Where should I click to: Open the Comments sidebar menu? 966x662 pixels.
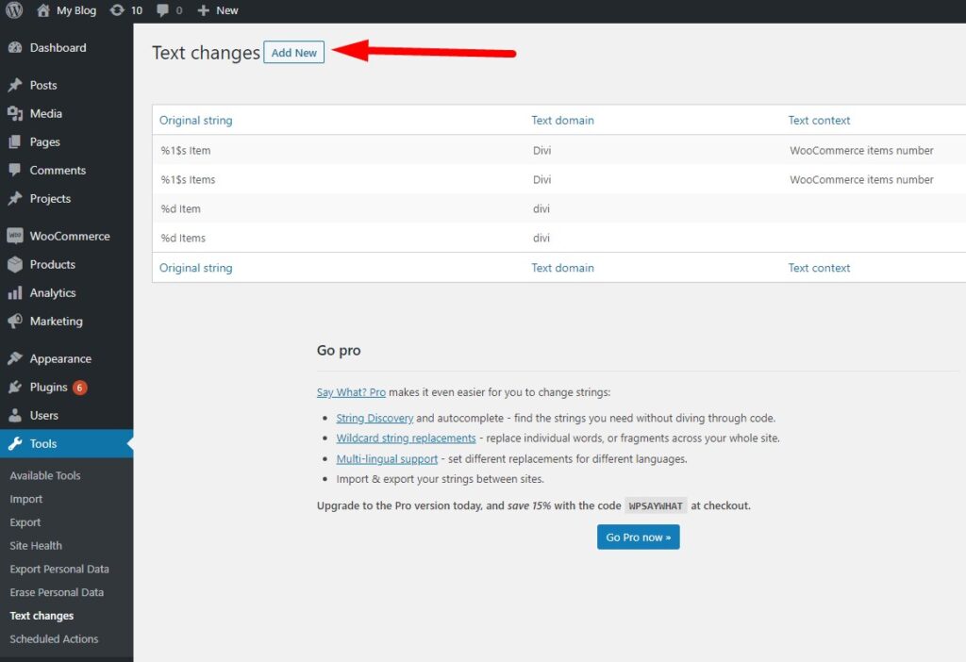[x=58, y=170]
